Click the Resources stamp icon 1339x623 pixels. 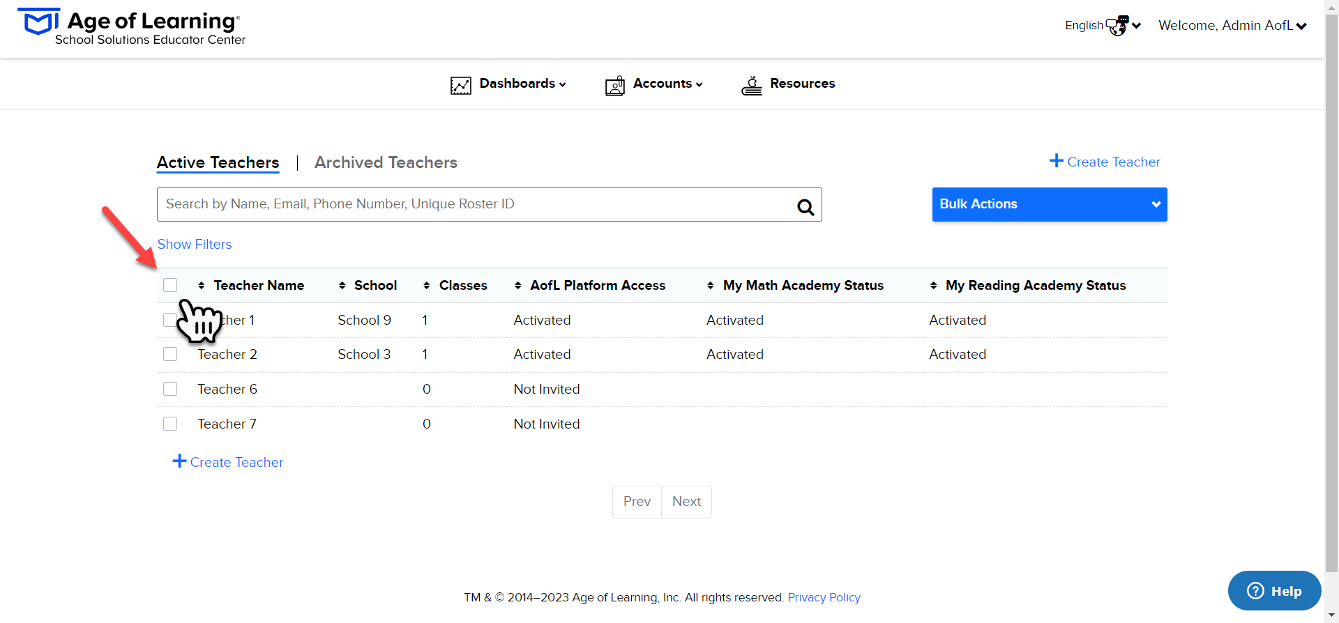tap(752, 85)
